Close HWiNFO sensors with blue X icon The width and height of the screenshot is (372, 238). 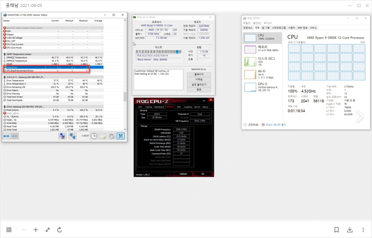point(121,136)
